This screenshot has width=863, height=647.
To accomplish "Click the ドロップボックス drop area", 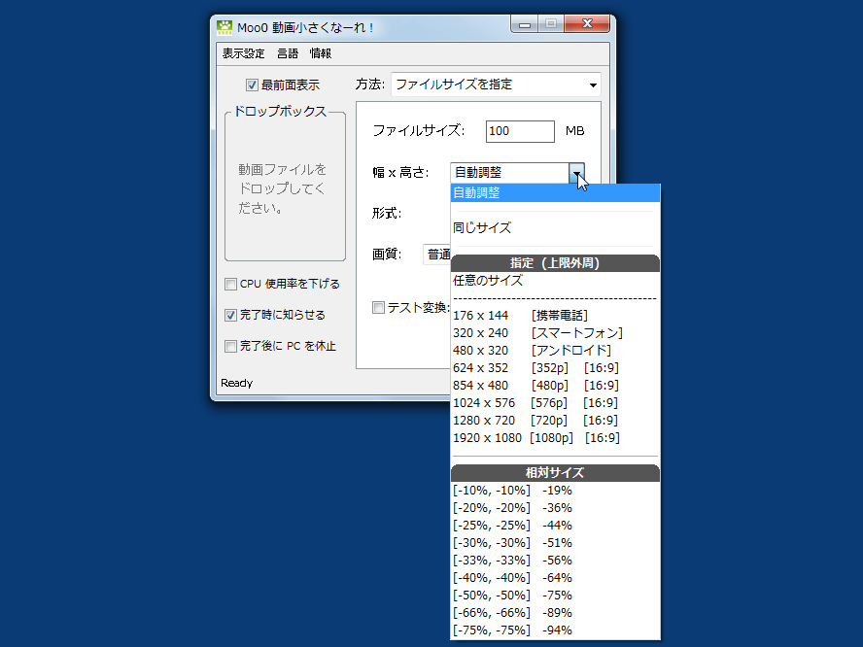I will point(285,187).
